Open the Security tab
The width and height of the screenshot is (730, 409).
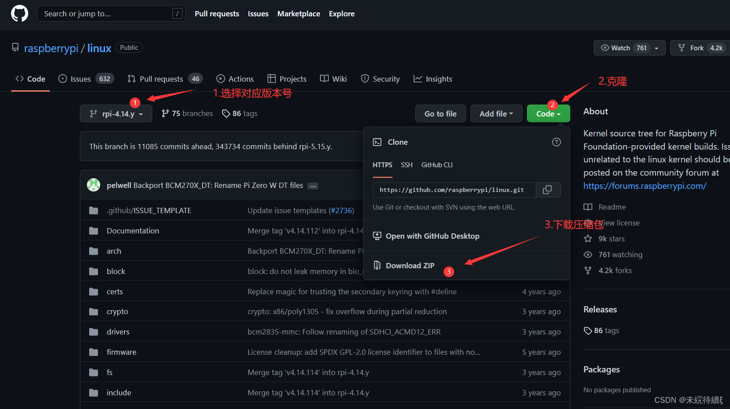point(380,79)
